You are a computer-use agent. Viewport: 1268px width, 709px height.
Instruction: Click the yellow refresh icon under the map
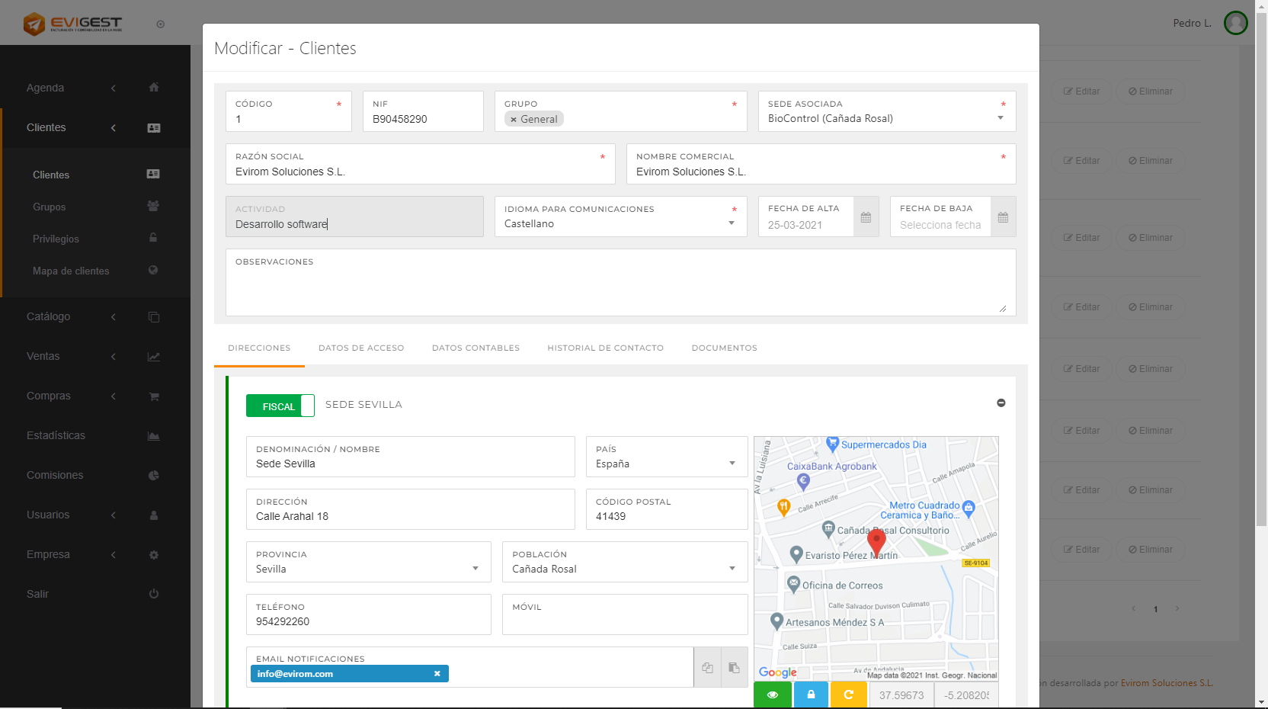pos(848,695)
